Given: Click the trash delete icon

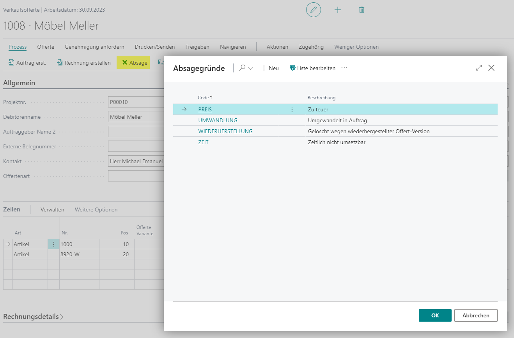Looking at the screenshot, I should pos(362,10).
